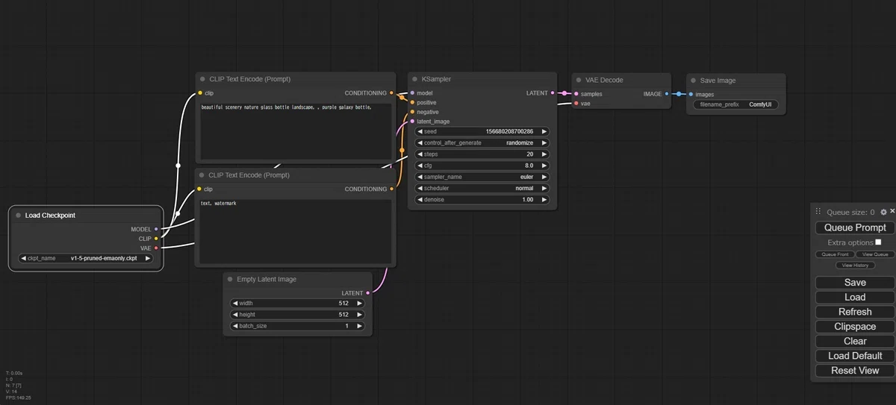
Task: Click the filename_prefix field showing ComfyUI
Action: coord(735,104)
